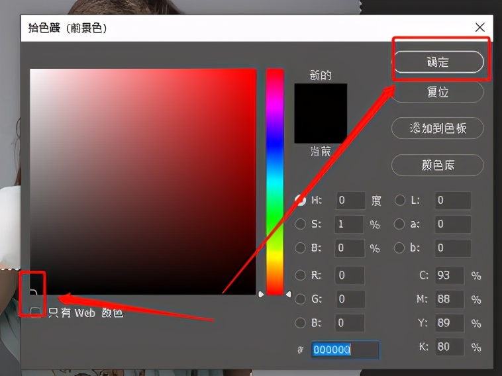Select the blue channel B radio button
502x376 pixels.
300,322
